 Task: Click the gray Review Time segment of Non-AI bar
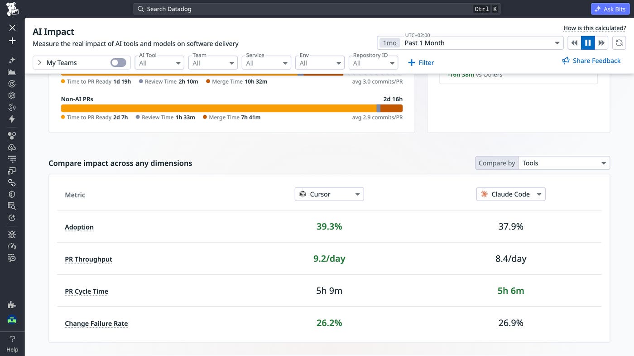pos(378,108)
